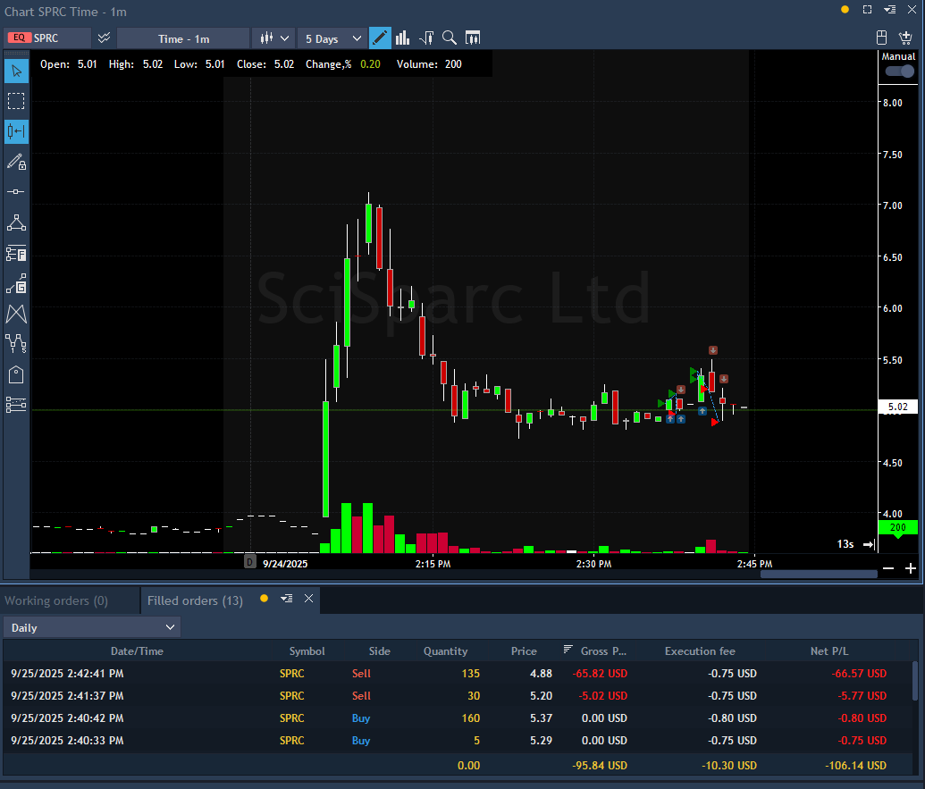Click the Net P/L column header
This screenshot has height=789, width=925.
(x=828, y=651)
